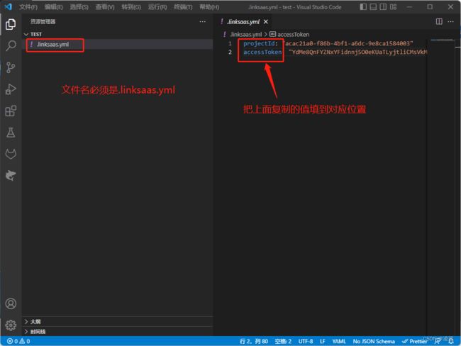Change encoding via UTF-8 status item

[306, 341]
